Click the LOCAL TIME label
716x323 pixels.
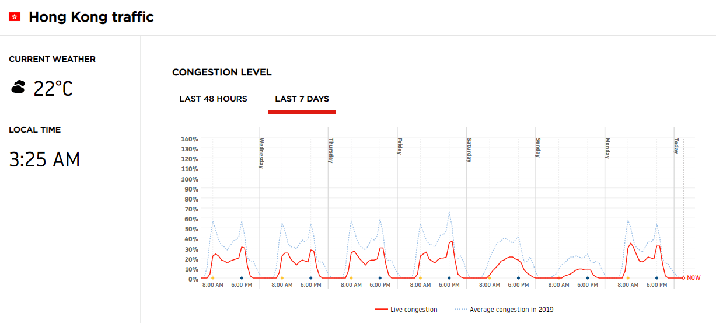tap(34, 130)
